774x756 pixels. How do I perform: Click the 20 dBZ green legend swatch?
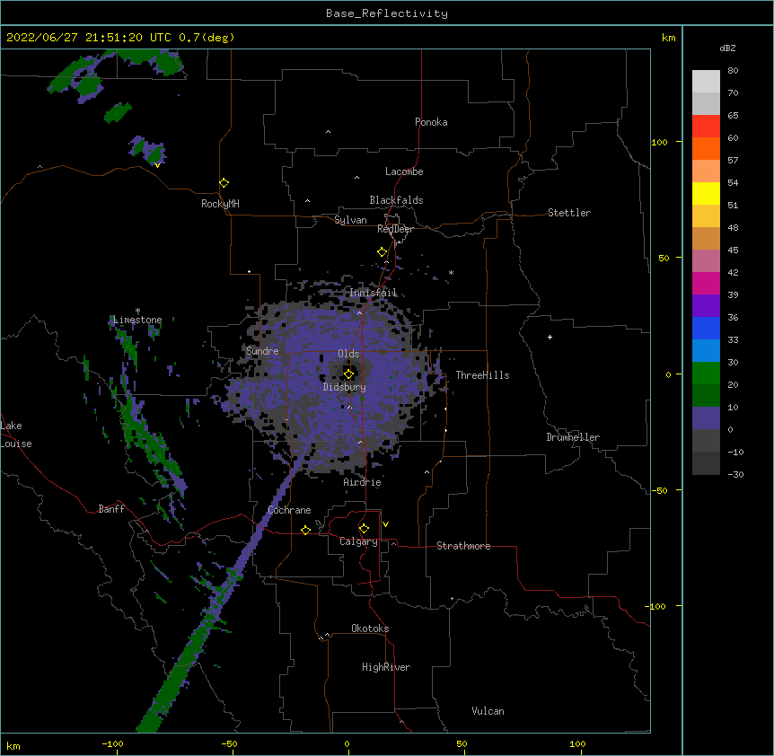point(706,374)
